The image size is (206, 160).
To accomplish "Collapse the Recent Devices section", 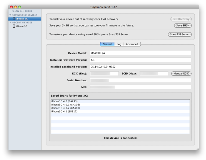I will click(10, 22).
